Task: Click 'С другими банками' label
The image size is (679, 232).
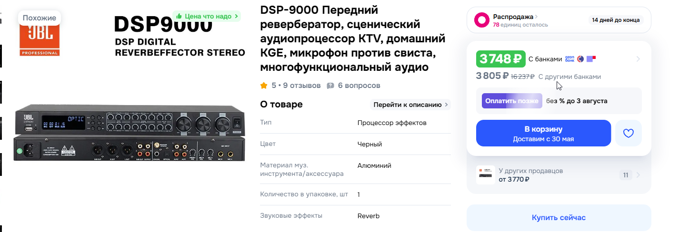Action: tap(569, 77)
